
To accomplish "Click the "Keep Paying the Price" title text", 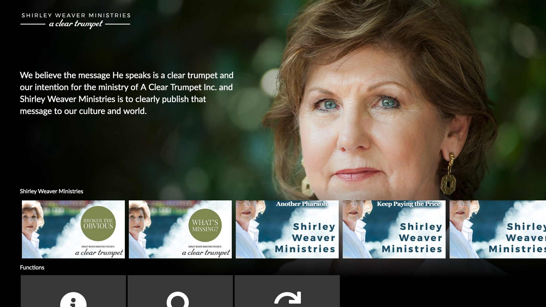I will [x=408, y=204].
